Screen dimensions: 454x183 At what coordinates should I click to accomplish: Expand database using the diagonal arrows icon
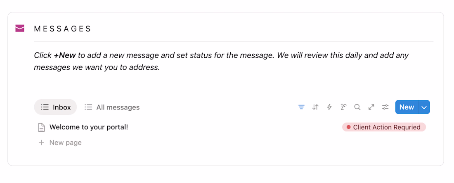(x=371, y=107)
